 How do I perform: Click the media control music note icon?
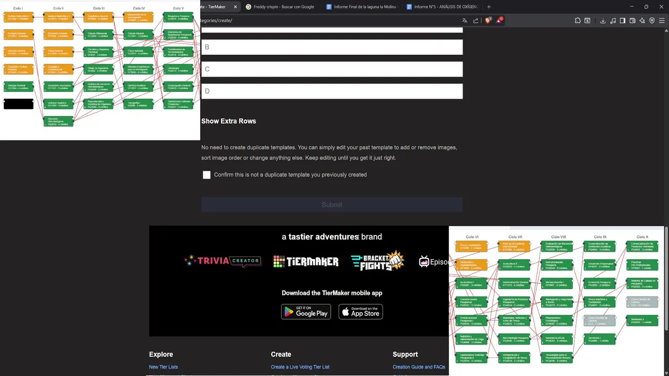point(613,20)
